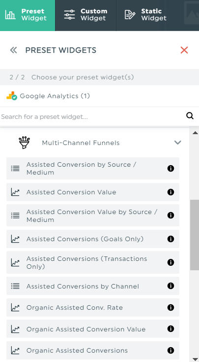Select the Preset Widget tab
The image size is (199, 362).
coord(28,15)
